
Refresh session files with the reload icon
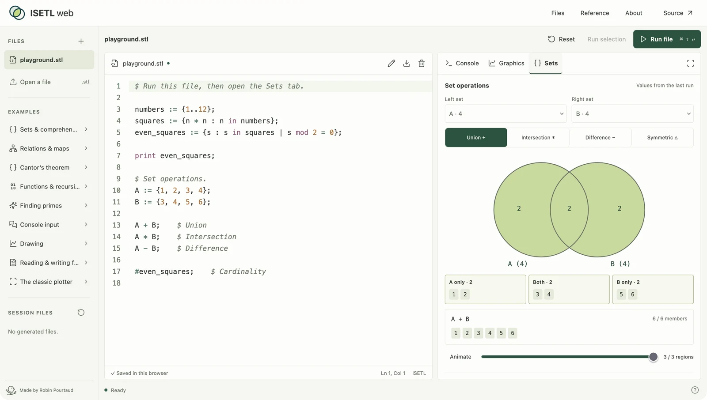pos(81,313)
